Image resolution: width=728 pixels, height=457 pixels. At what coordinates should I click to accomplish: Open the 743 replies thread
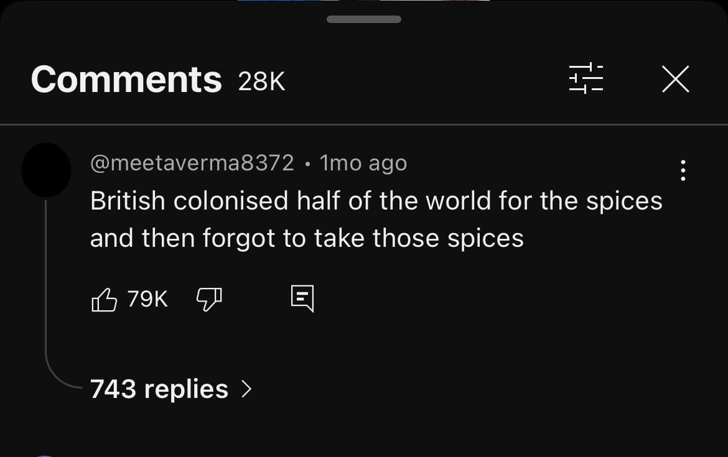pyautogui.click(x=159, y=389)
